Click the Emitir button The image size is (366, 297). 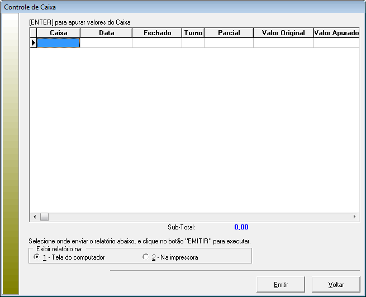point(281,284)
